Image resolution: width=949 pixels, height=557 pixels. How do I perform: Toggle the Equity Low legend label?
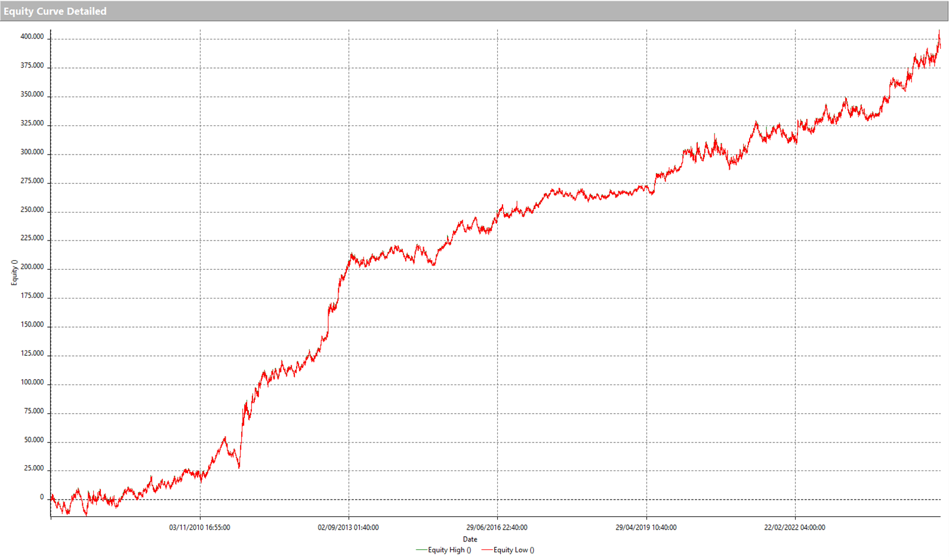pyautogui.click(x=513, y=550)
